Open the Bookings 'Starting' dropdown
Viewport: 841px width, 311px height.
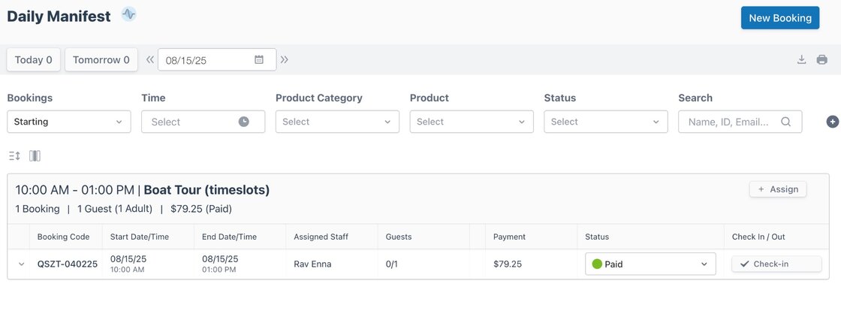click(x=69, y=122)
